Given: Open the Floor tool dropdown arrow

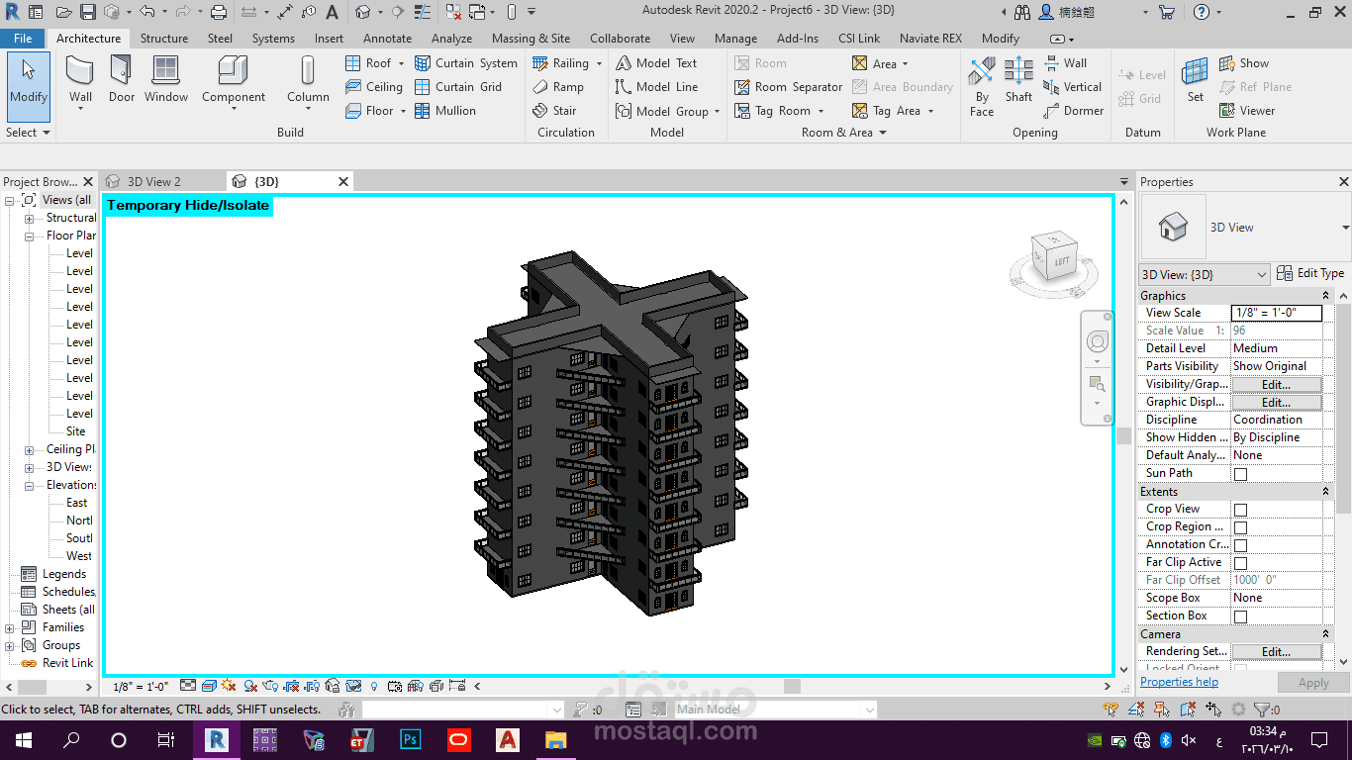Looking at the screenshot, I should click(403, 111).
